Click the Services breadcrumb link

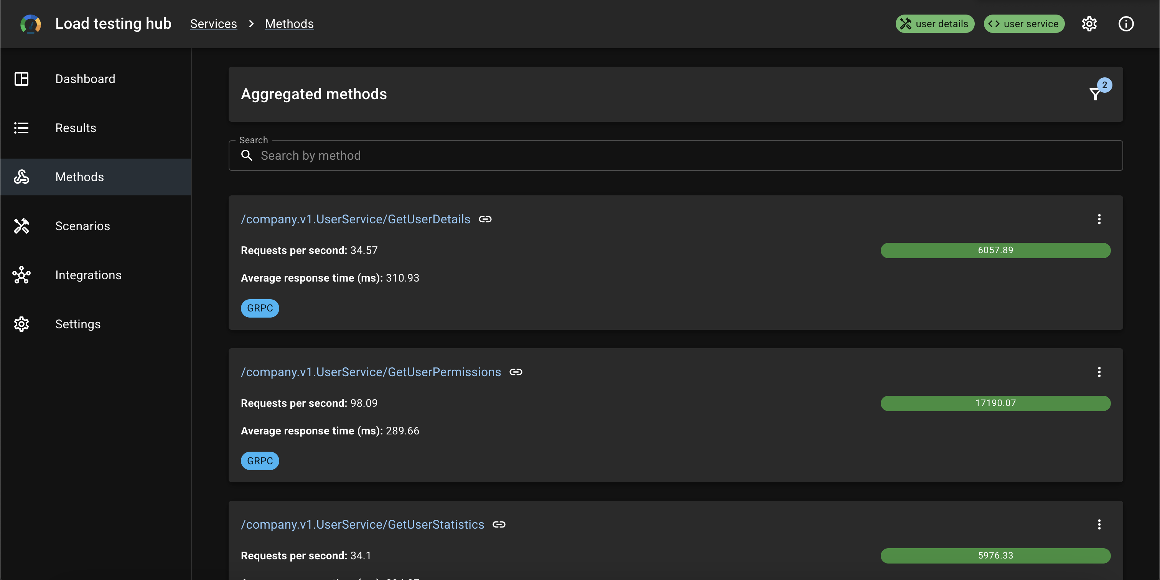tap(213, 24)
